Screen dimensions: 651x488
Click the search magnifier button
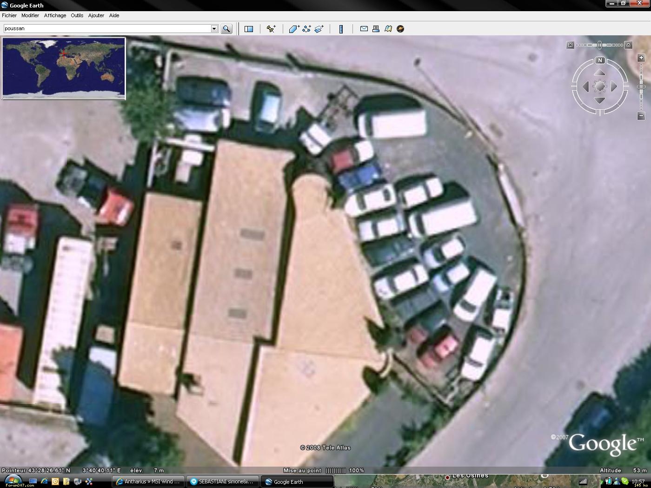pos(226,29)
